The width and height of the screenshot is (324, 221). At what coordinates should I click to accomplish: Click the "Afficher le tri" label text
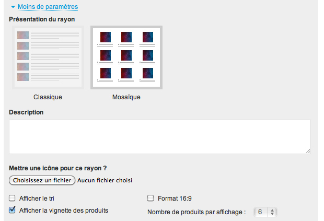37,199
